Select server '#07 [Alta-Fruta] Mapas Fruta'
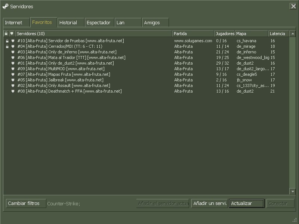The image size is (299, 224). tap(146, 74)
